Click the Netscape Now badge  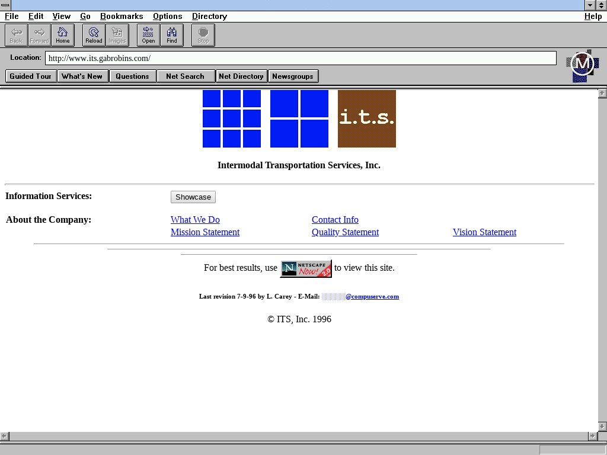[306, 268]
